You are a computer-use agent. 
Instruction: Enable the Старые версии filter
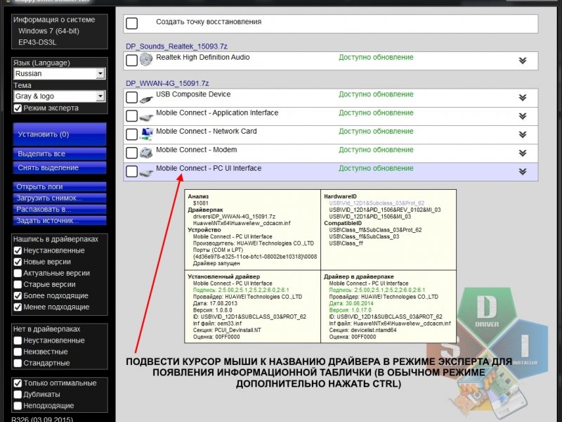(18, 285)
